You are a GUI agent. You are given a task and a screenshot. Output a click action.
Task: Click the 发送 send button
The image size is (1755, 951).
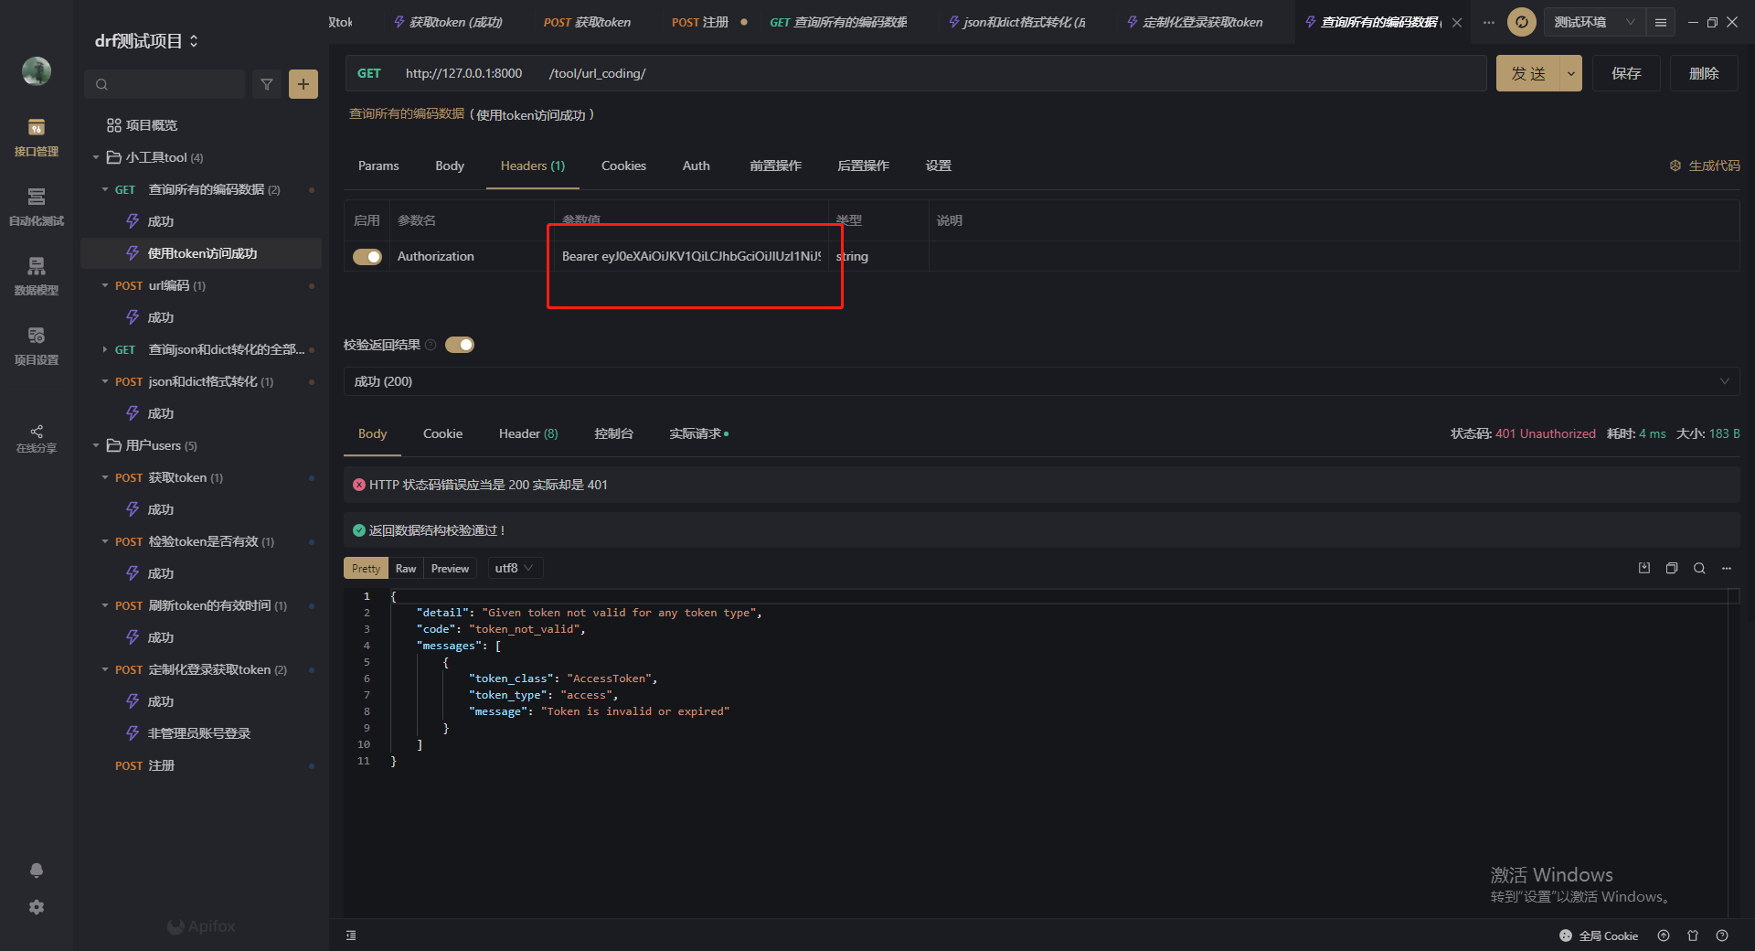[1527, 73]
